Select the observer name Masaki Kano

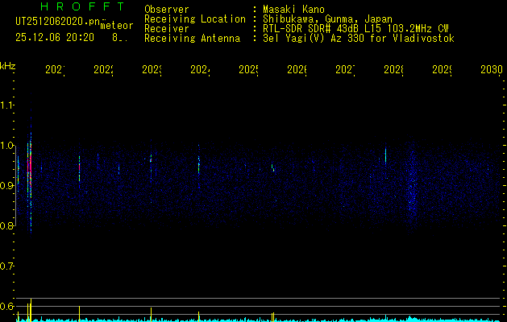293,10
